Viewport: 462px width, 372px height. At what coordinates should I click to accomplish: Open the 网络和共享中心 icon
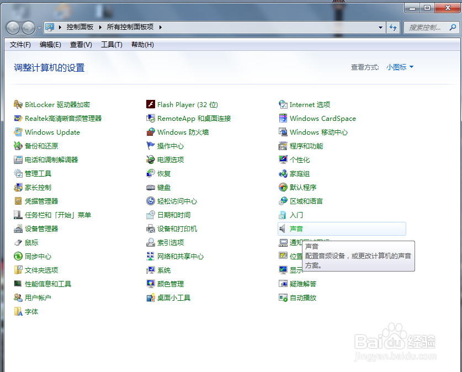151,256
